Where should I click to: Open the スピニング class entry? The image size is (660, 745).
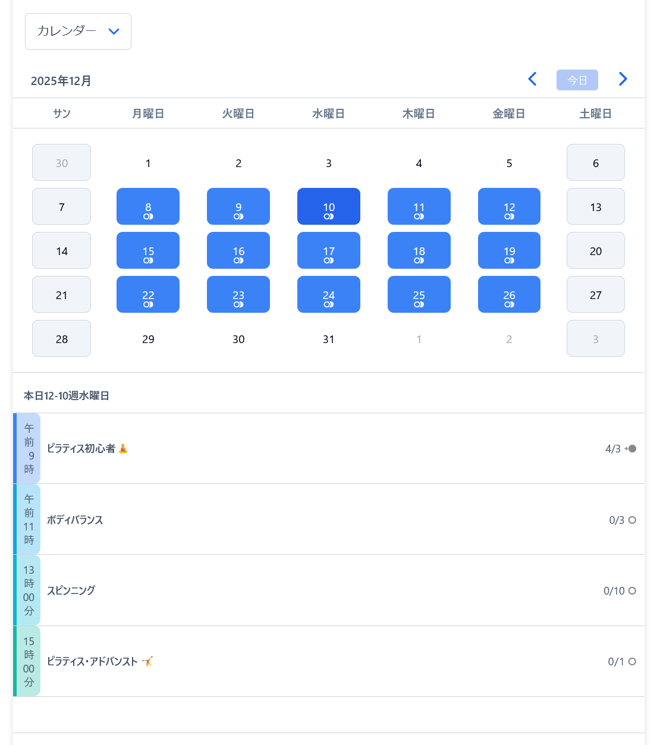pyautogui.click(x=71, y=590)
